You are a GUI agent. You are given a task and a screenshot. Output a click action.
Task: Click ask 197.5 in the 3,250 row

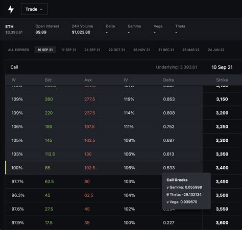(89, 126)
